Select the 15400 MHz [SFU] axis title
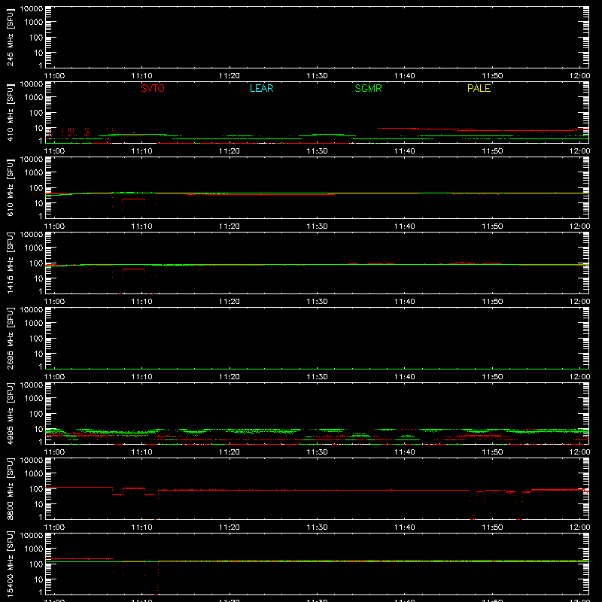Screen dimensions: 602x602 [11, 564]
